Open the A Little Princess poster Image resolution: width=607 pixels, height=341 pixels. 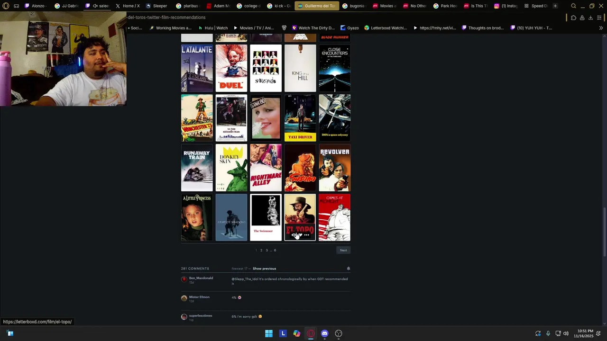click(197, 217)
